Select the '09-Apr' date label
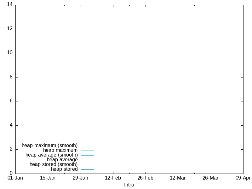Image resolution: width=252 pixels, height=189 pixels. coord(243,178)
